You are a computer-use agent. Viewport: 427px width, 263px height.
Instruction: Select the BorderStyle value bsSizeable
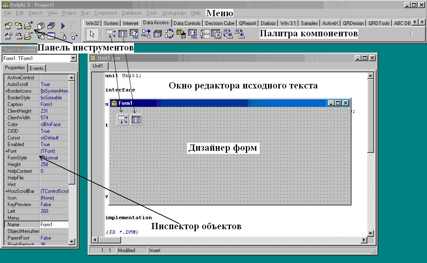click(54, 98)
